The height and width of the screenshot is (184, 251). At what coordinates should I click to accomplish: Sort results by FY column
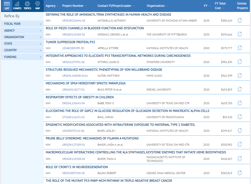[x=207, y=6]
